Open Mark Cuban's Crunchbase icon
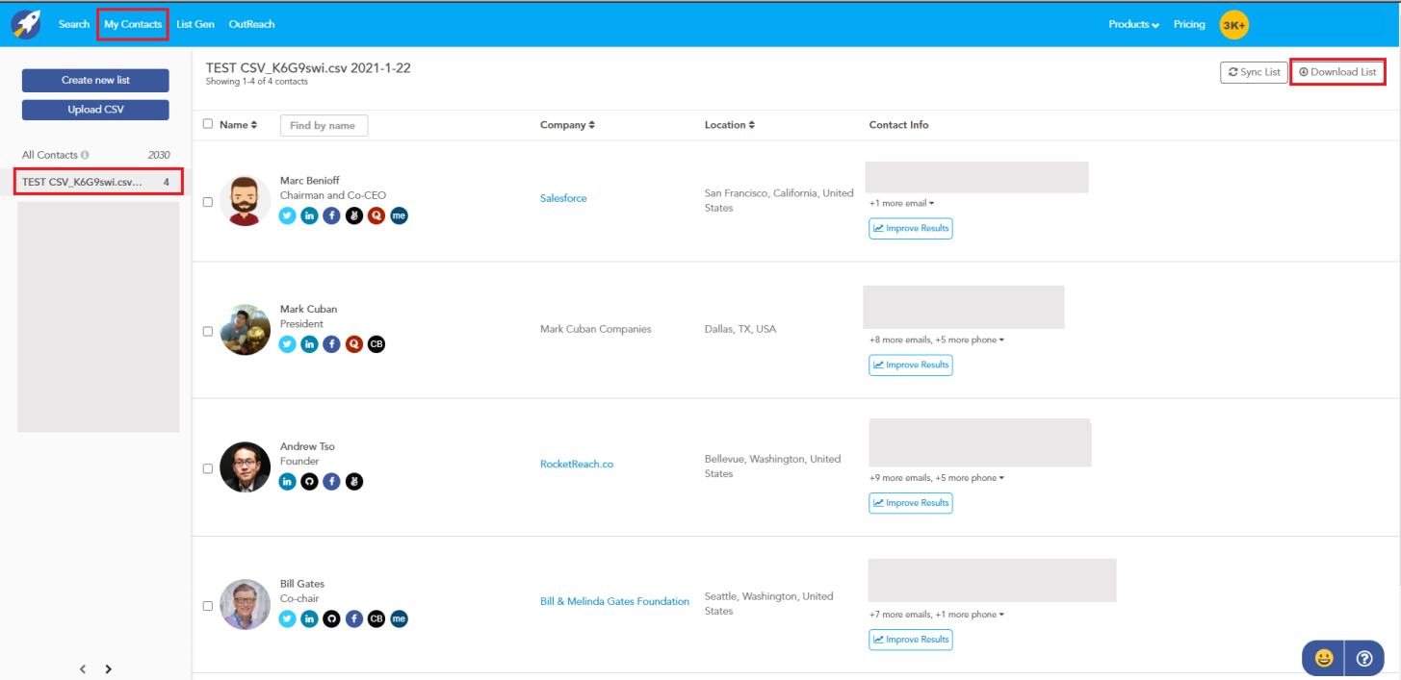The width and height of the screenshot is (1401, 680). (376, 343)
